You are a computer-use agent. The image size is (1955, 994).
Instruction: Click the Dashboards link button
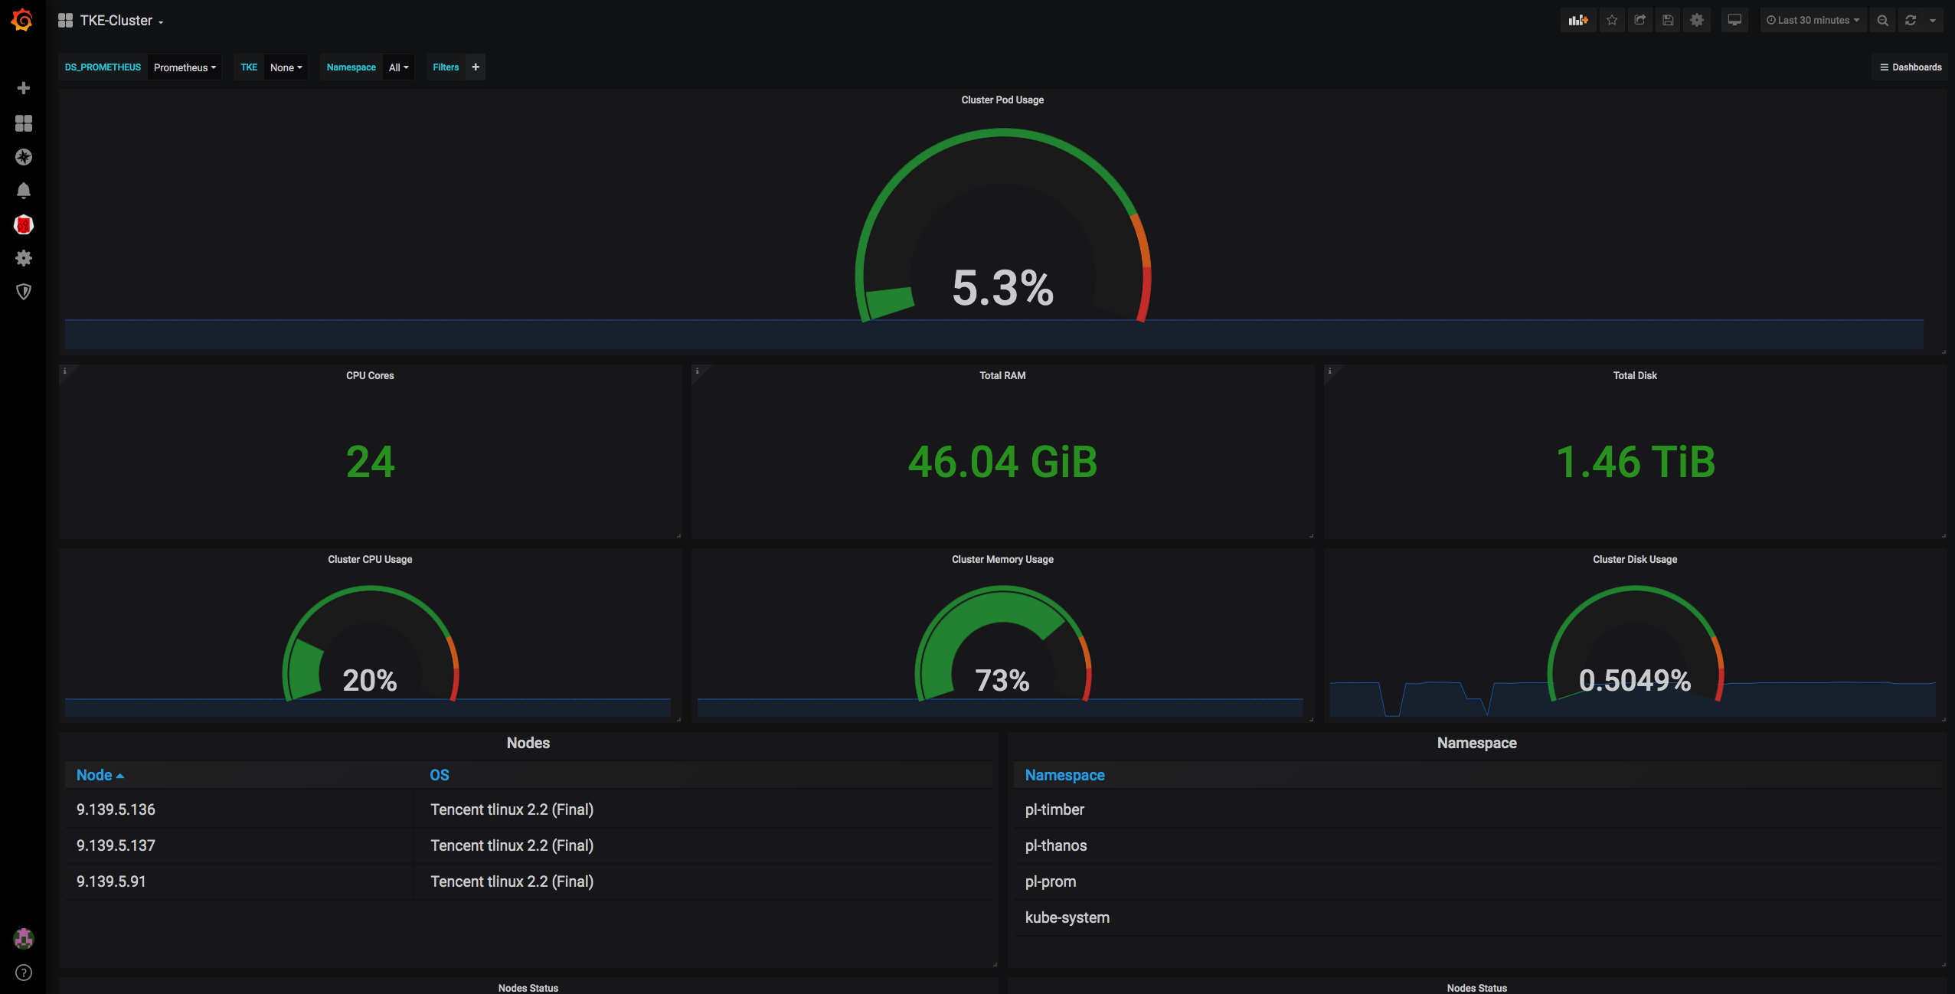(x=1910, y=67)
